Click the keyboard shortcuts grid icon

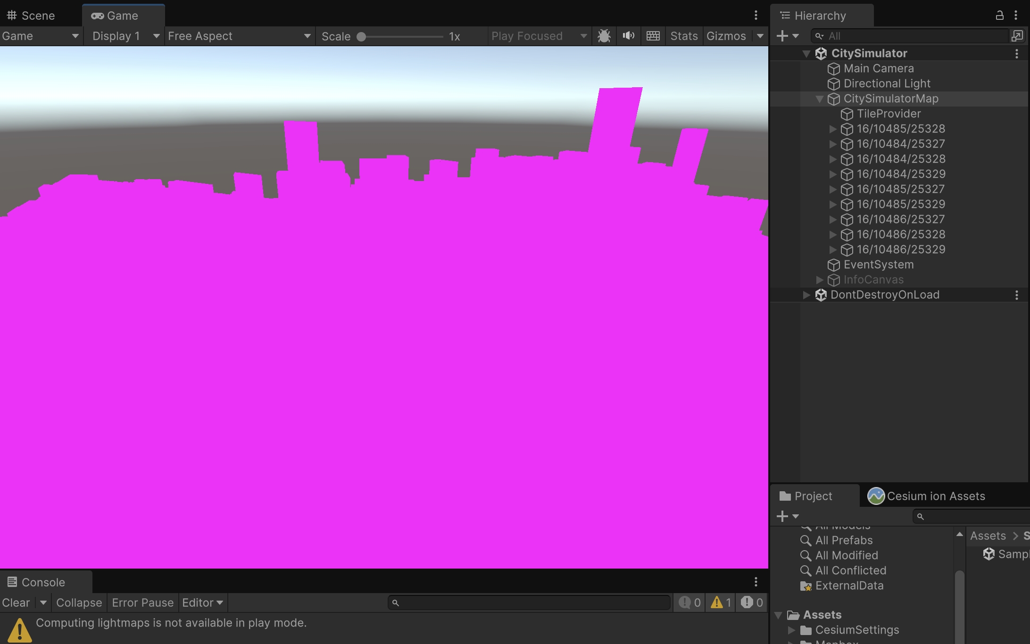[653, 36]
